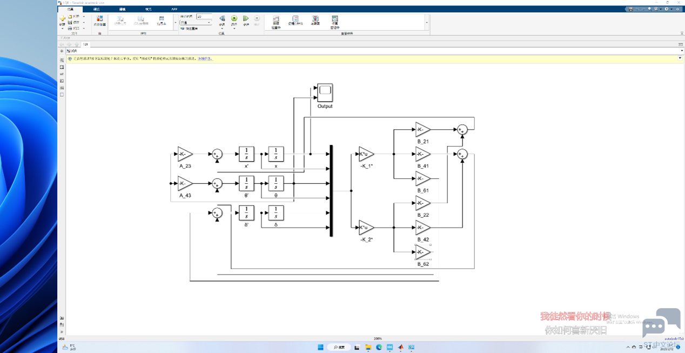Click the B_62 gain block
This screenshot has width=685, height=353.
coord(422,252)
